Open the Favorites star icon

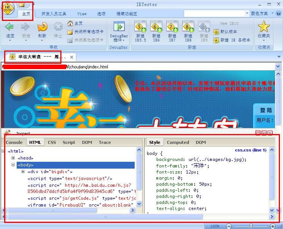pyautogui.click(x=264, y=26)
